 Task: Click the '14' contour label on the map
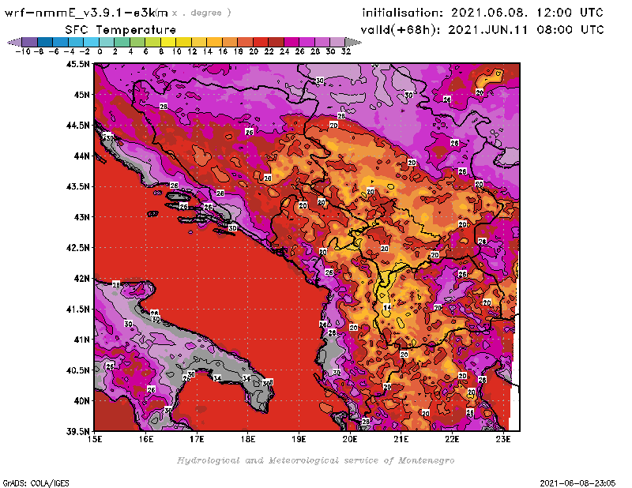[x=387, y=307]
